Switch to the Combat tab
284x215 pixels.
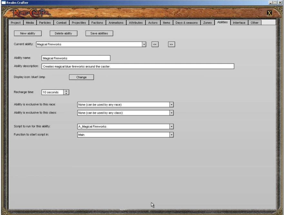(61, 23)
